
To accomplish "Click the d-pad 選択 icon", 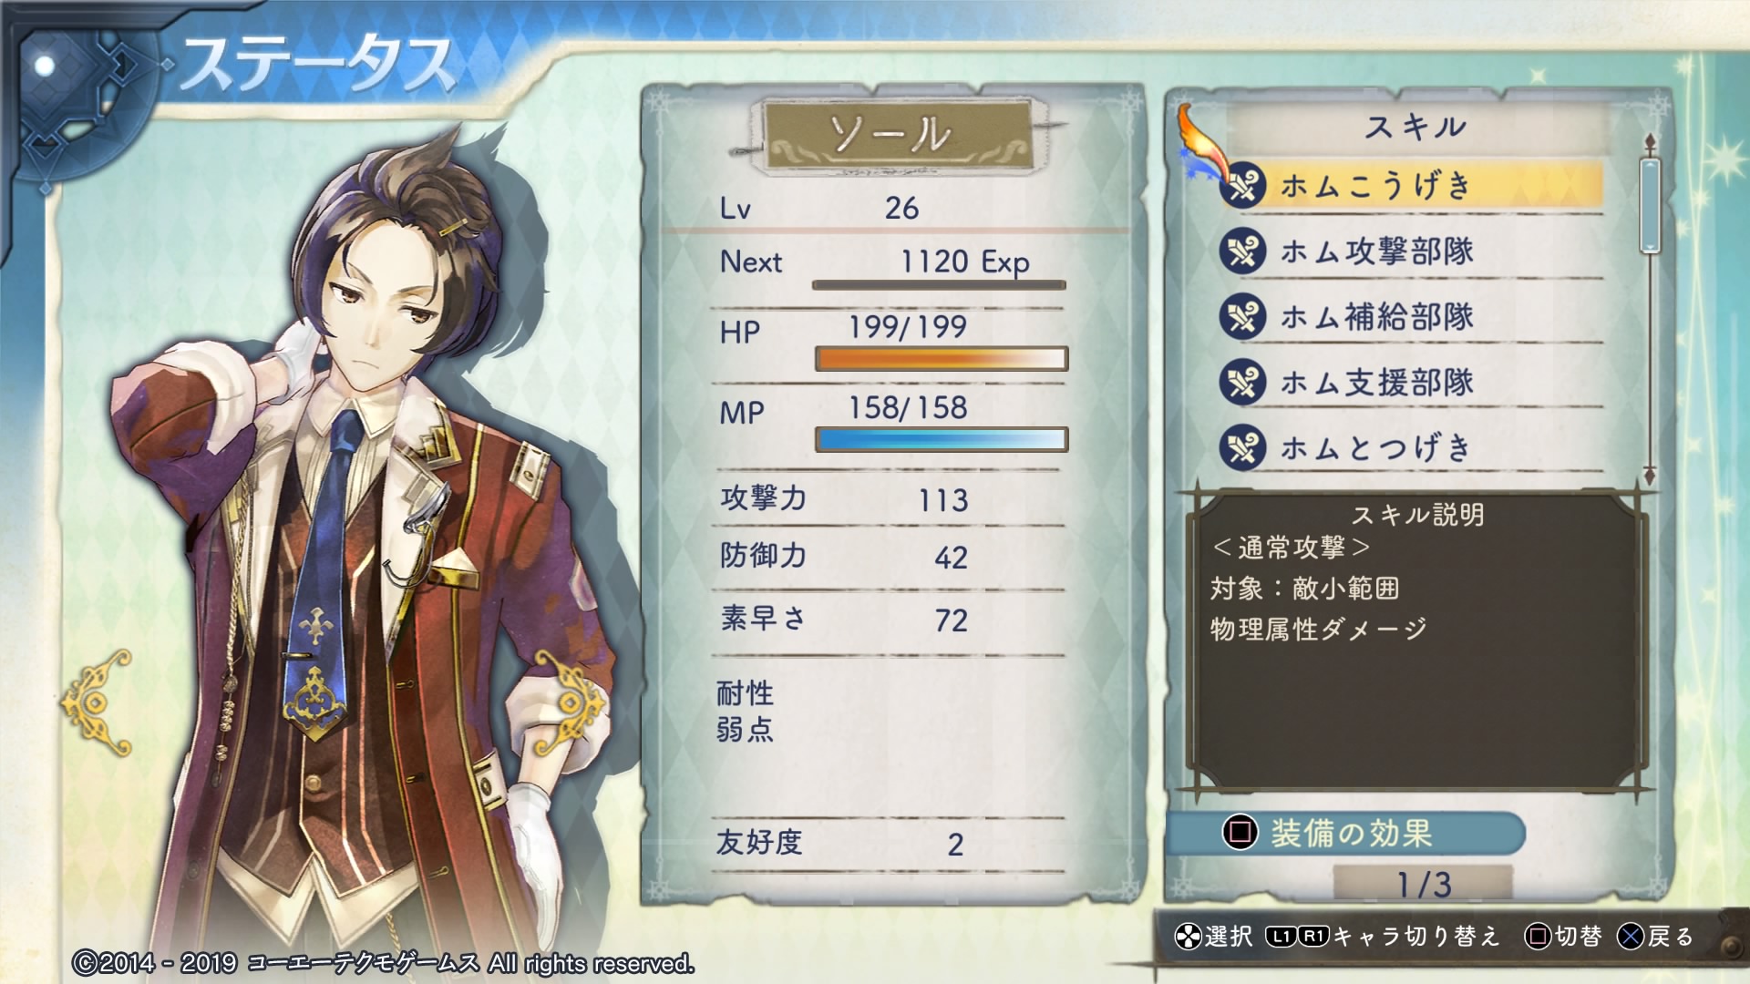I will (1188, 937).
